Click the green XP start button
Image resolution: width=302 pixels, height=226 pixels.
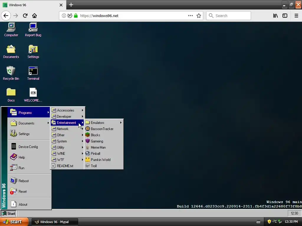pyautogui.click(x=14, y=222)
